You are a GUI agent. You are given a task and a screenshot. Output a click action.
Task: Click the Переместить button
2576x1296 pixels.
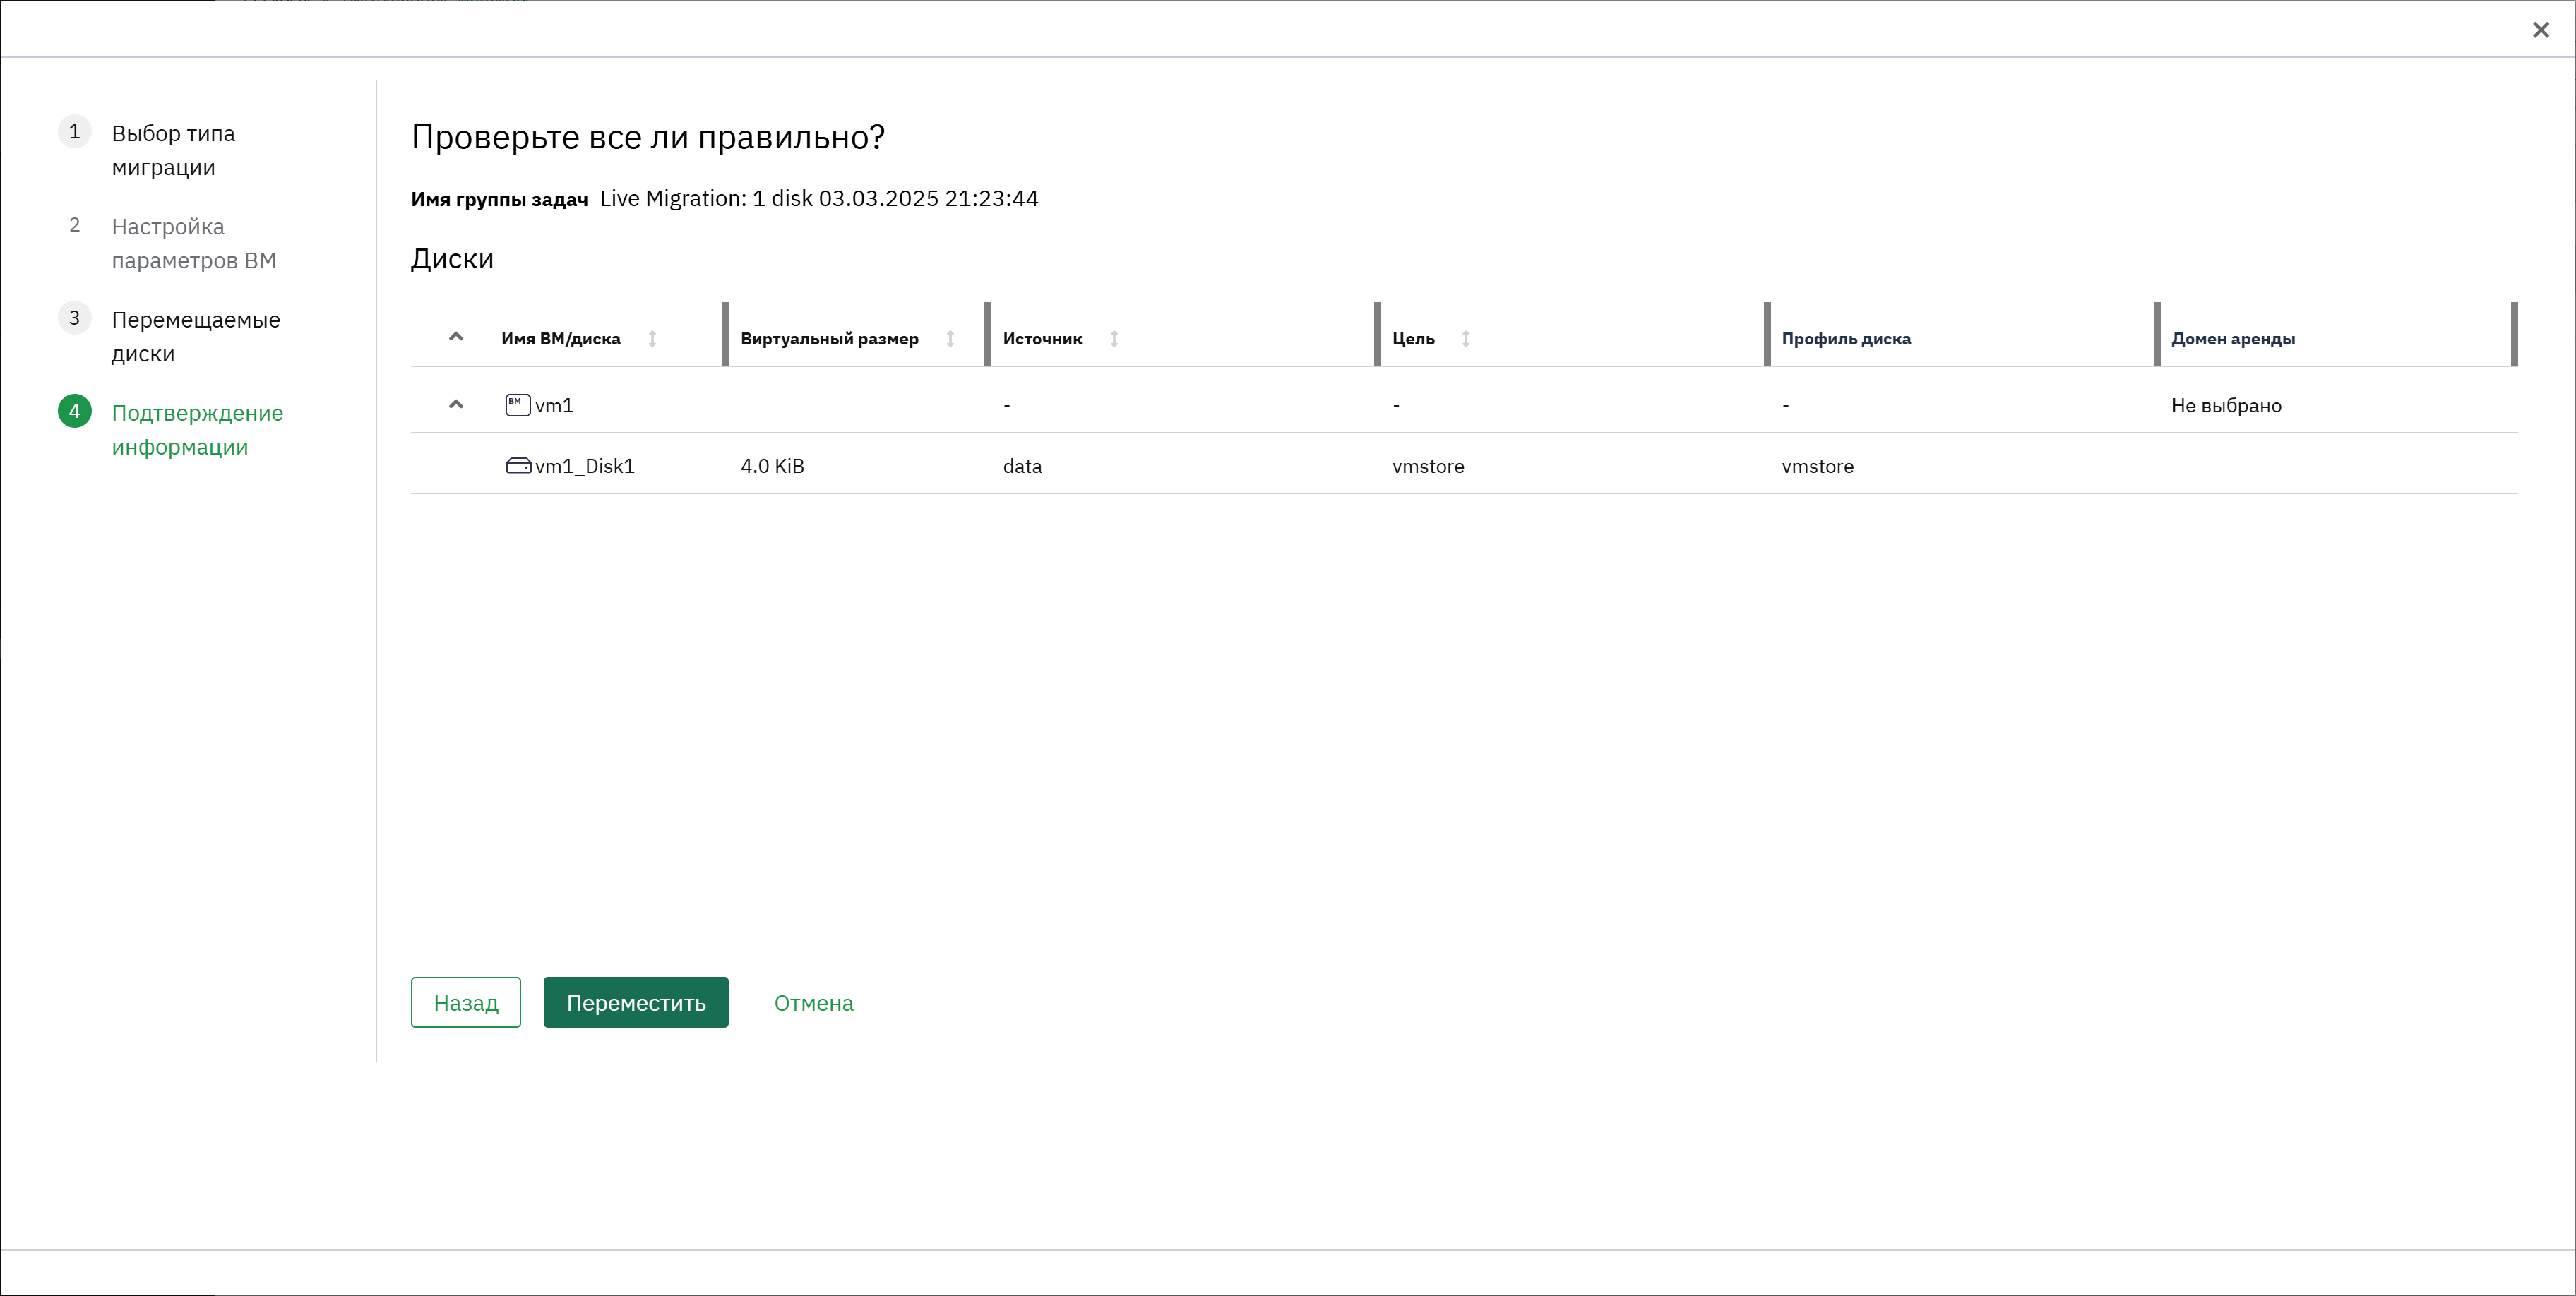click(636, 1002)
